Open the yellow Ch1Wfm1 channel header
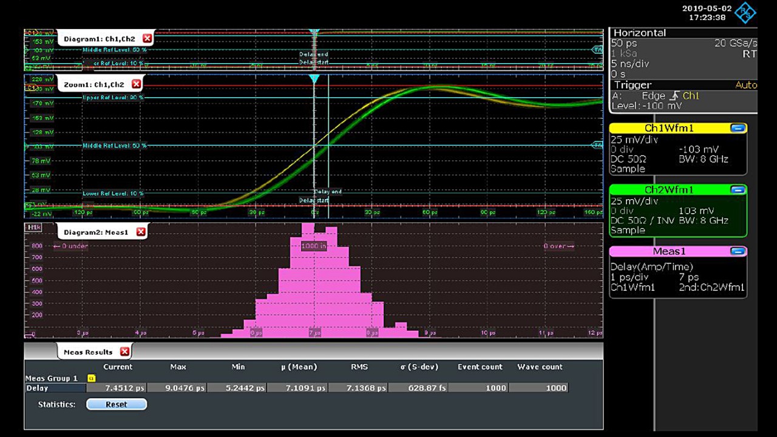The height and width of the screenshot is (437, 777). 668,128
